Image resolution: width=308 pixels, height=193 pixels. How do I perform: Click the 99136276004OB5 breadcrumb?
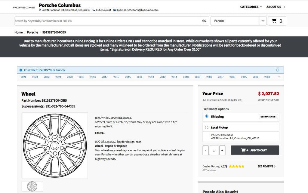(x=54, y=32)
